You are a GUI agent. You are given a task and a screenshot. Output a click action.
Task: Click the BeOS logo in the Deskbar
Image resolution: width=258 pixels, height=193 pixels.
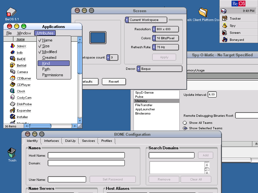coord(239,4)
